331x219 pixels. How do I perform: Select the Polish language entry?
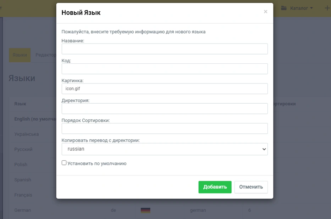pos(21,165)
